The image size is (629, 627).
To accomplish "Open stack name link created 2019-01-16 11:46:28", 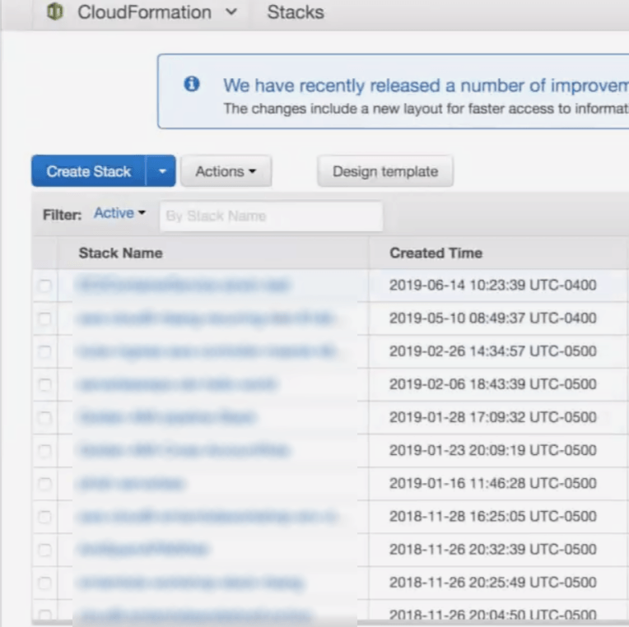I will point(132,484).
